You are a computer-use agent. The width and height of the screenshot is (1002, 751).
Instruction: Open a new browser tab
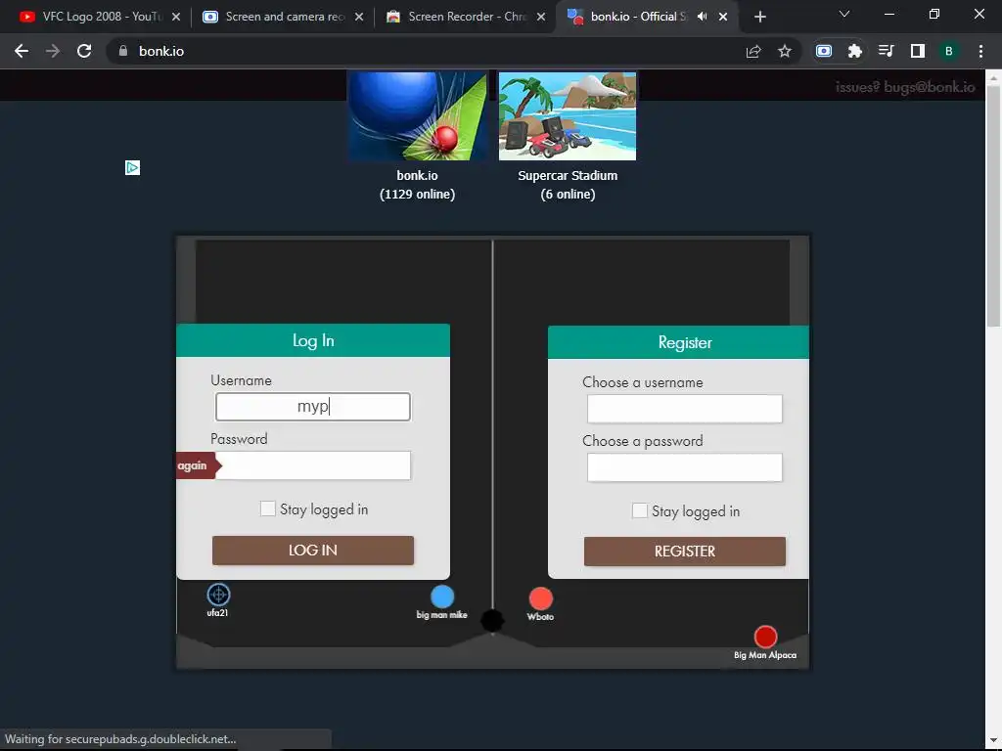(759, 17)
